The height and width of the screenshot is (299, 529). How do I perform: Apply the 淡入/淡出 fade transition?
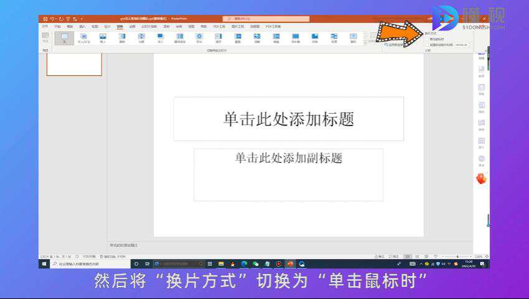pos(83,38)
